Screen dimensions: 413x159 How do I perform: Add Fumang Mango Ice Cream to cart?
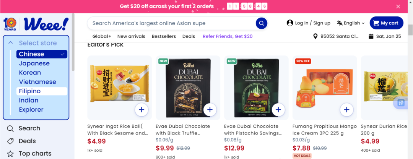[346, 110]
